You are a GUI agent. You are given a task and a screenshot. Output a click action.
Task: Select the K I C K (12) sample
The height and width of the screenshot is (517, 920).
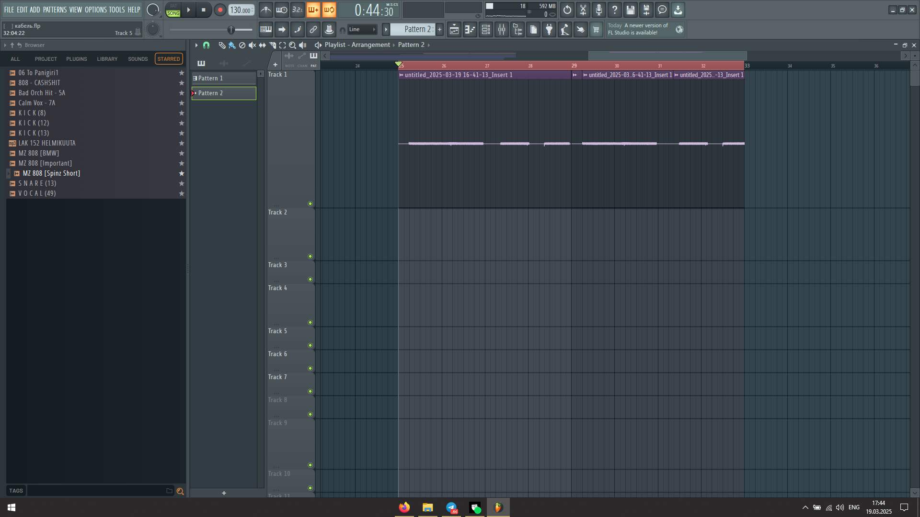[96, 124]
